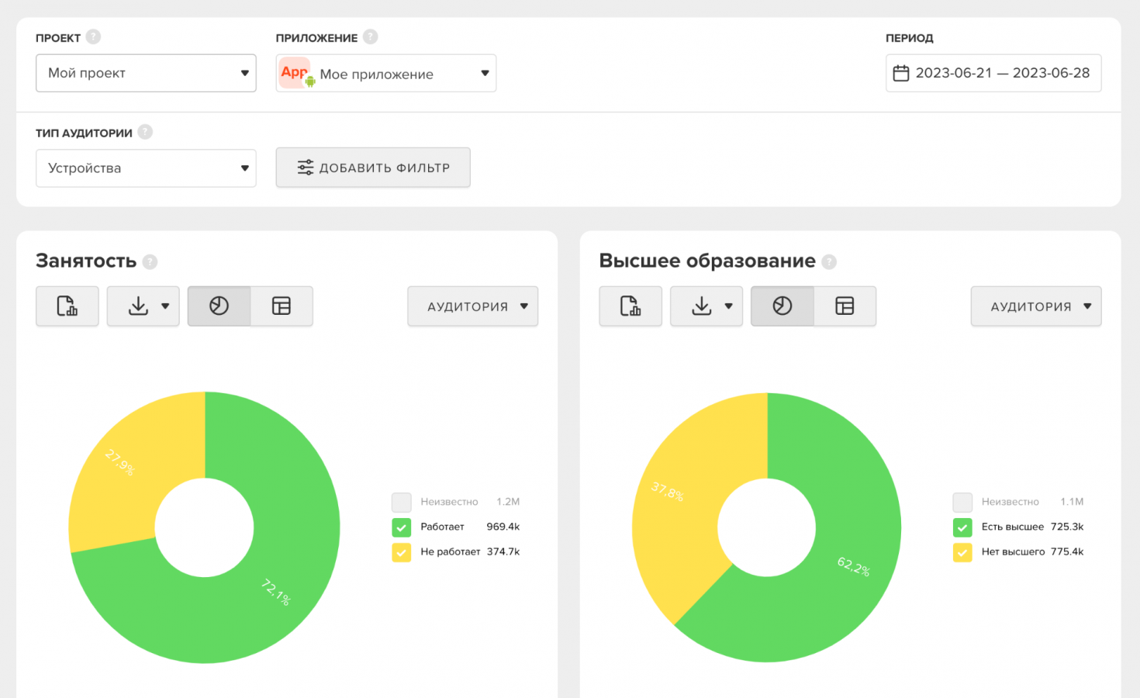
Task: Open download menu in Занятость card
Action: [x=143, y=306]
